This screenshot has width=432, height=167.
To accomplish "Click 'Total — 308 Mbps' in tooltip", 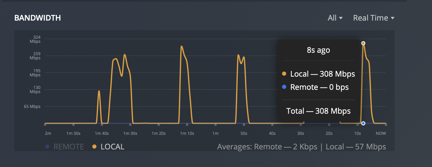I will point(318,111).
